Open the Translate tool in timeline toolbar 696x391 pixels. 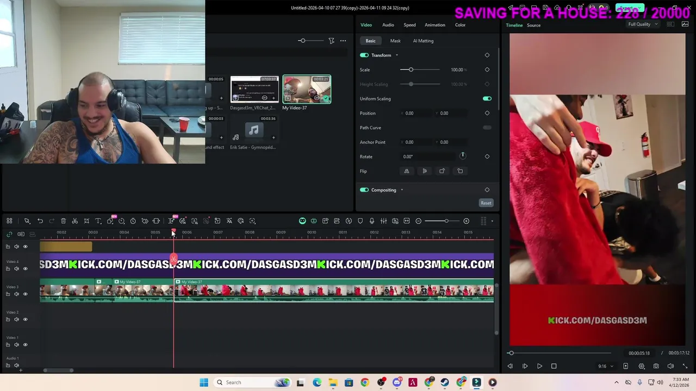coord(229,221)
